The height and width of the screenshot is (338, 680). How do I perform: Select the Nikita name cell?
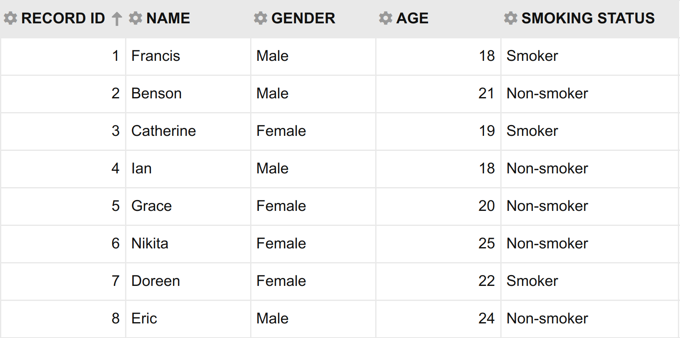pos(188,244)
